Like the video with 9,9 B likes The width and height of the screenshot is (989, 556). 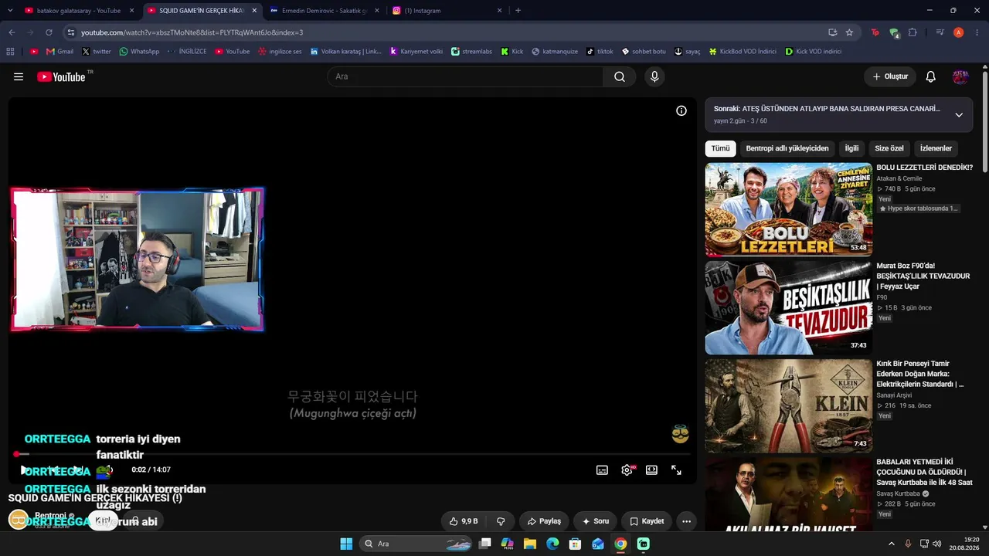[x=464, y=521]
